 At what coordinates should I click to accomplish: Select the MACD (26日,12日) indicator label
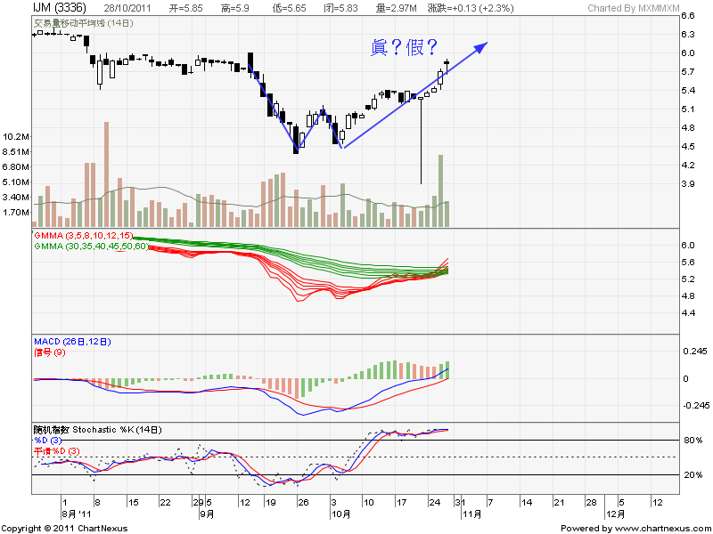click(x=73, y=342)
